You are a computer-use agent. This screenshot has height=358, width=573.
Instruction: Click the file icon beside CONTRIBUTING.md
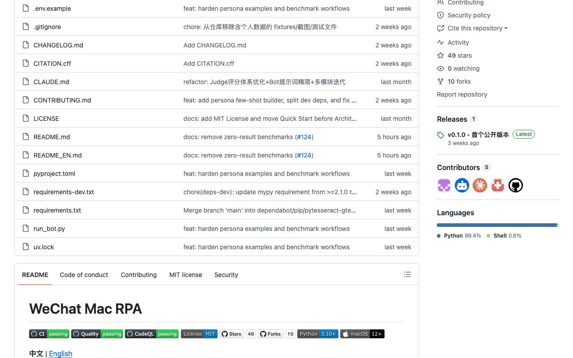pos(26,100)
